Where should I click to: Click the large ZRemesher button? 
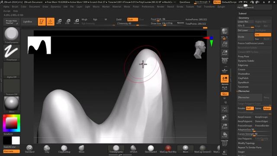click(x=250, y=97)
